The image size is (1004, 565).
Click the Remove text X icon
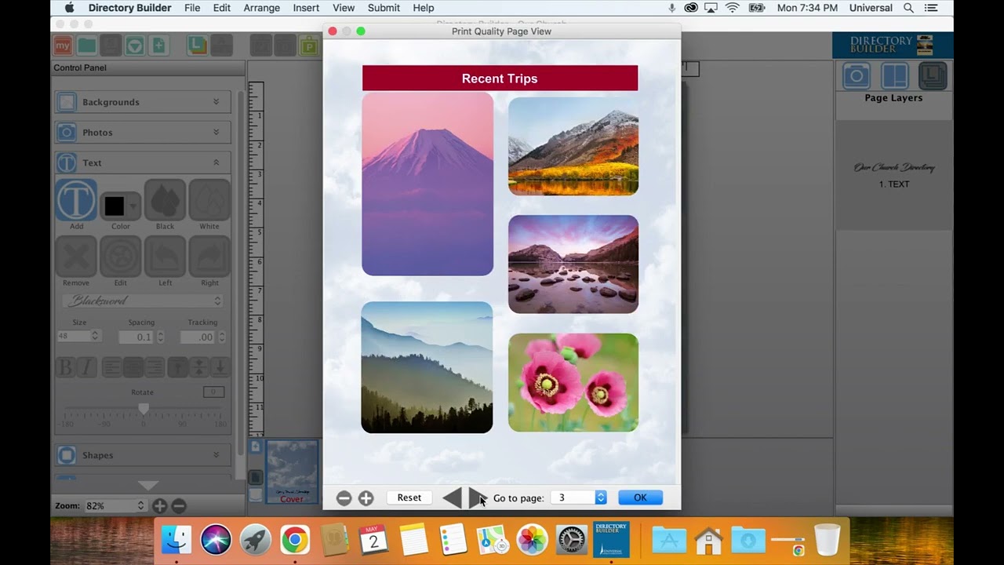[76, 257]
